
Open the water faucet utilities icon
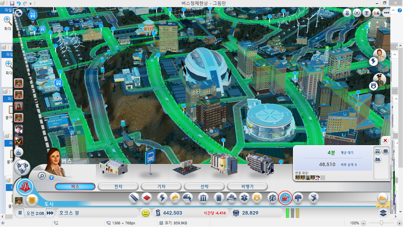click(x=175, y=198)
